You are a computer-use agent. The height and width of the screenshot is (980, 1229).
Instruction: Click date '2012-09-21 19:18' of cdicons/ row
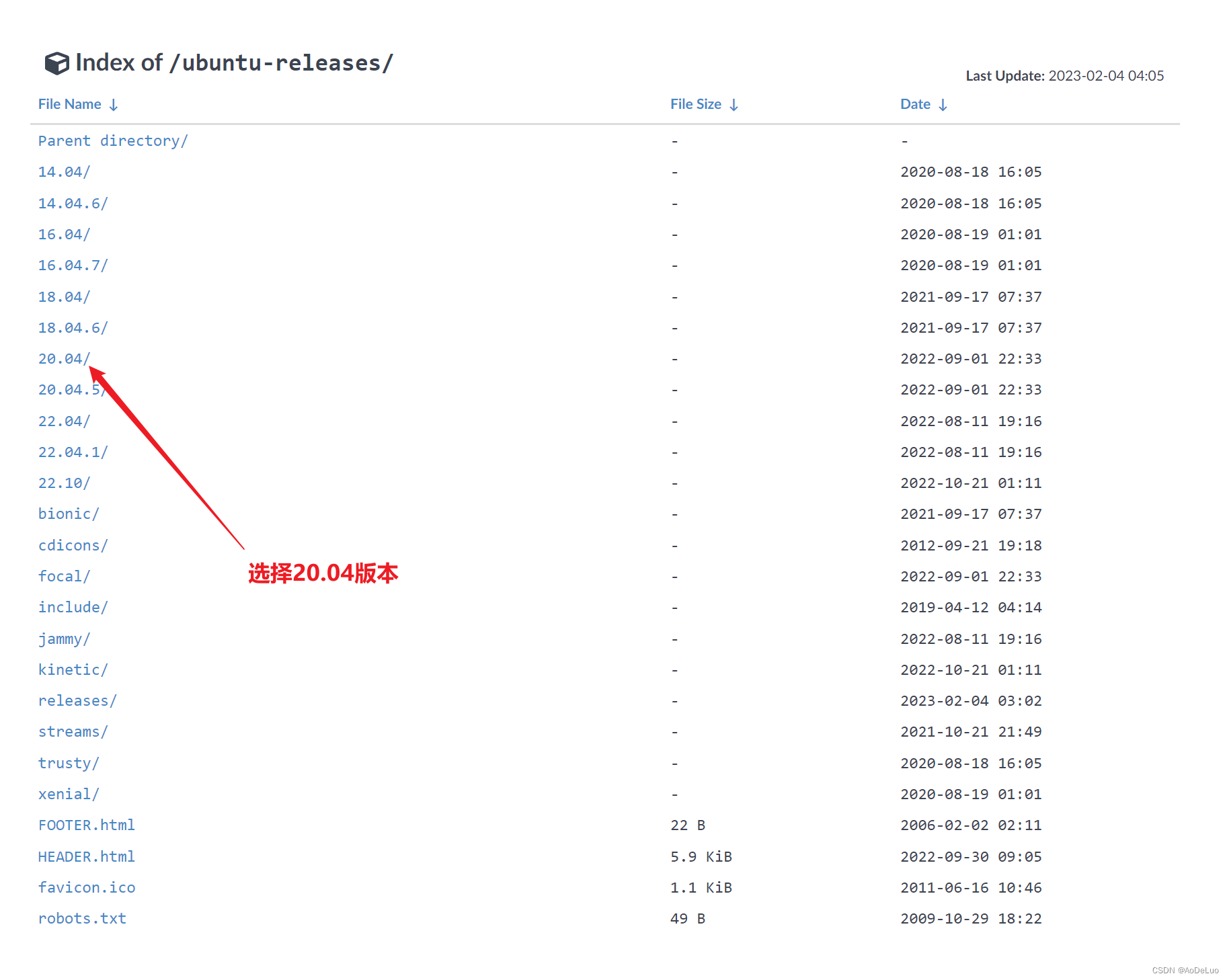pyautogui.click(x=972, y=546)
